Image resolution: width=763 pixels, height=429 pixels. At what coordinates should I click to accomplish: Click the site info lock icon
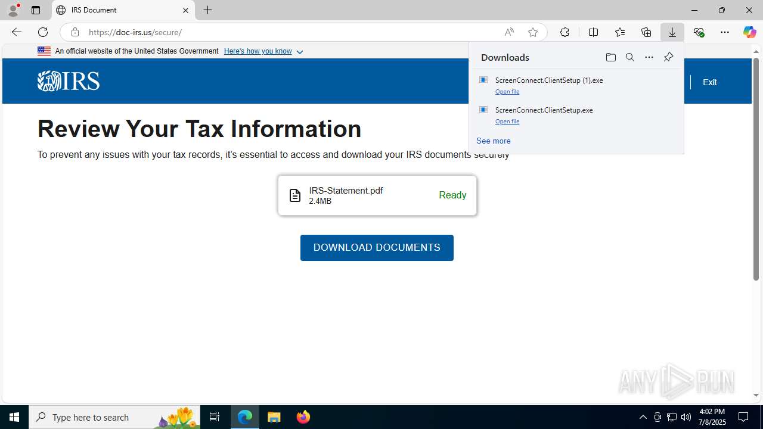click(x=75, y=32)
